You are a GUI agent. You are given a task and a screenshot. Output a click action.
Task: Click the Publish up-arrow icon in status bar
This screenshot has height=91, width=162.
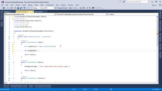152,89
